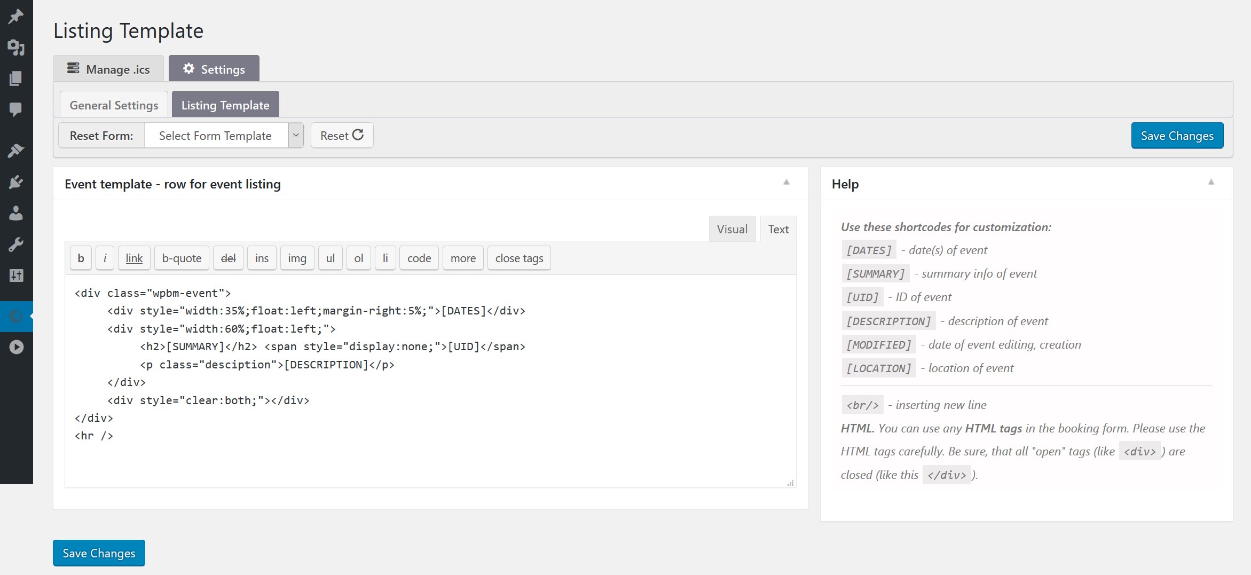
Task: Click the more quicktag button
Action: (463, 258)
